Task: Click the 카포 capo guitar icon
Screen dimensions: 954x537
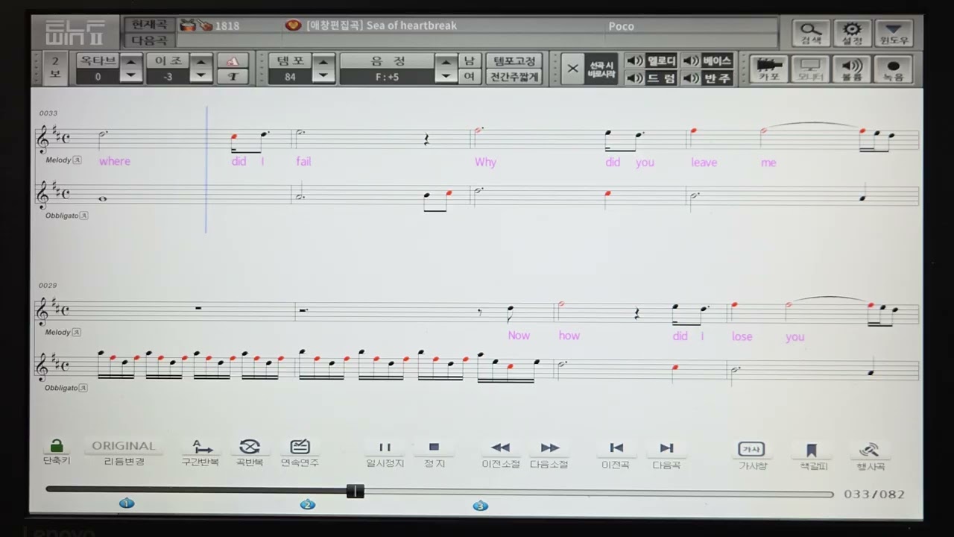Action: click(x=768, y=69)
